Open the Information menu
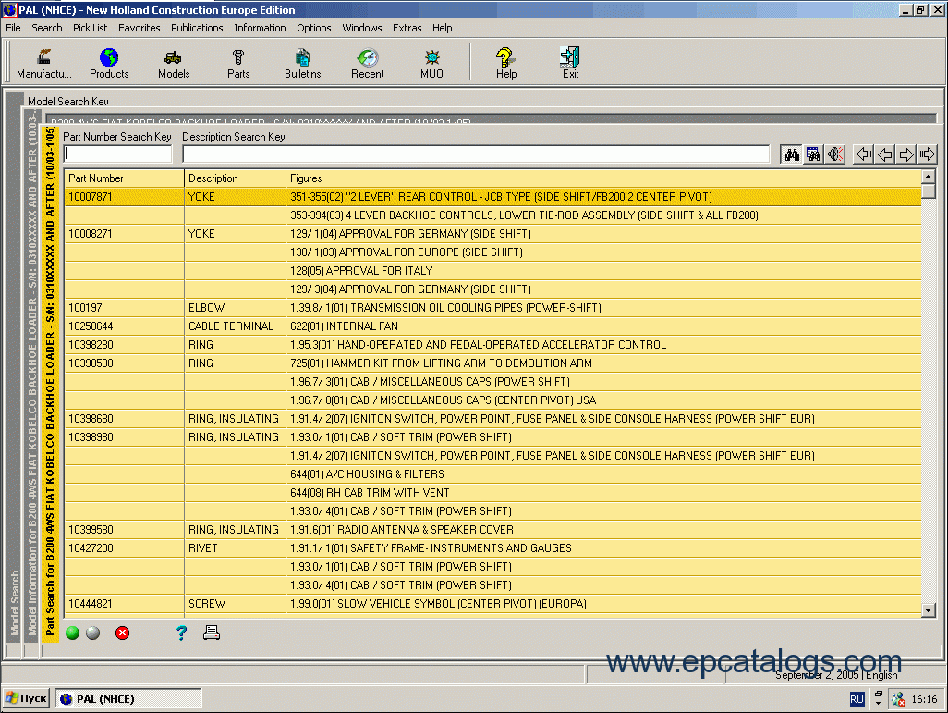Screen dimensions: 948x713 (260, 28)
